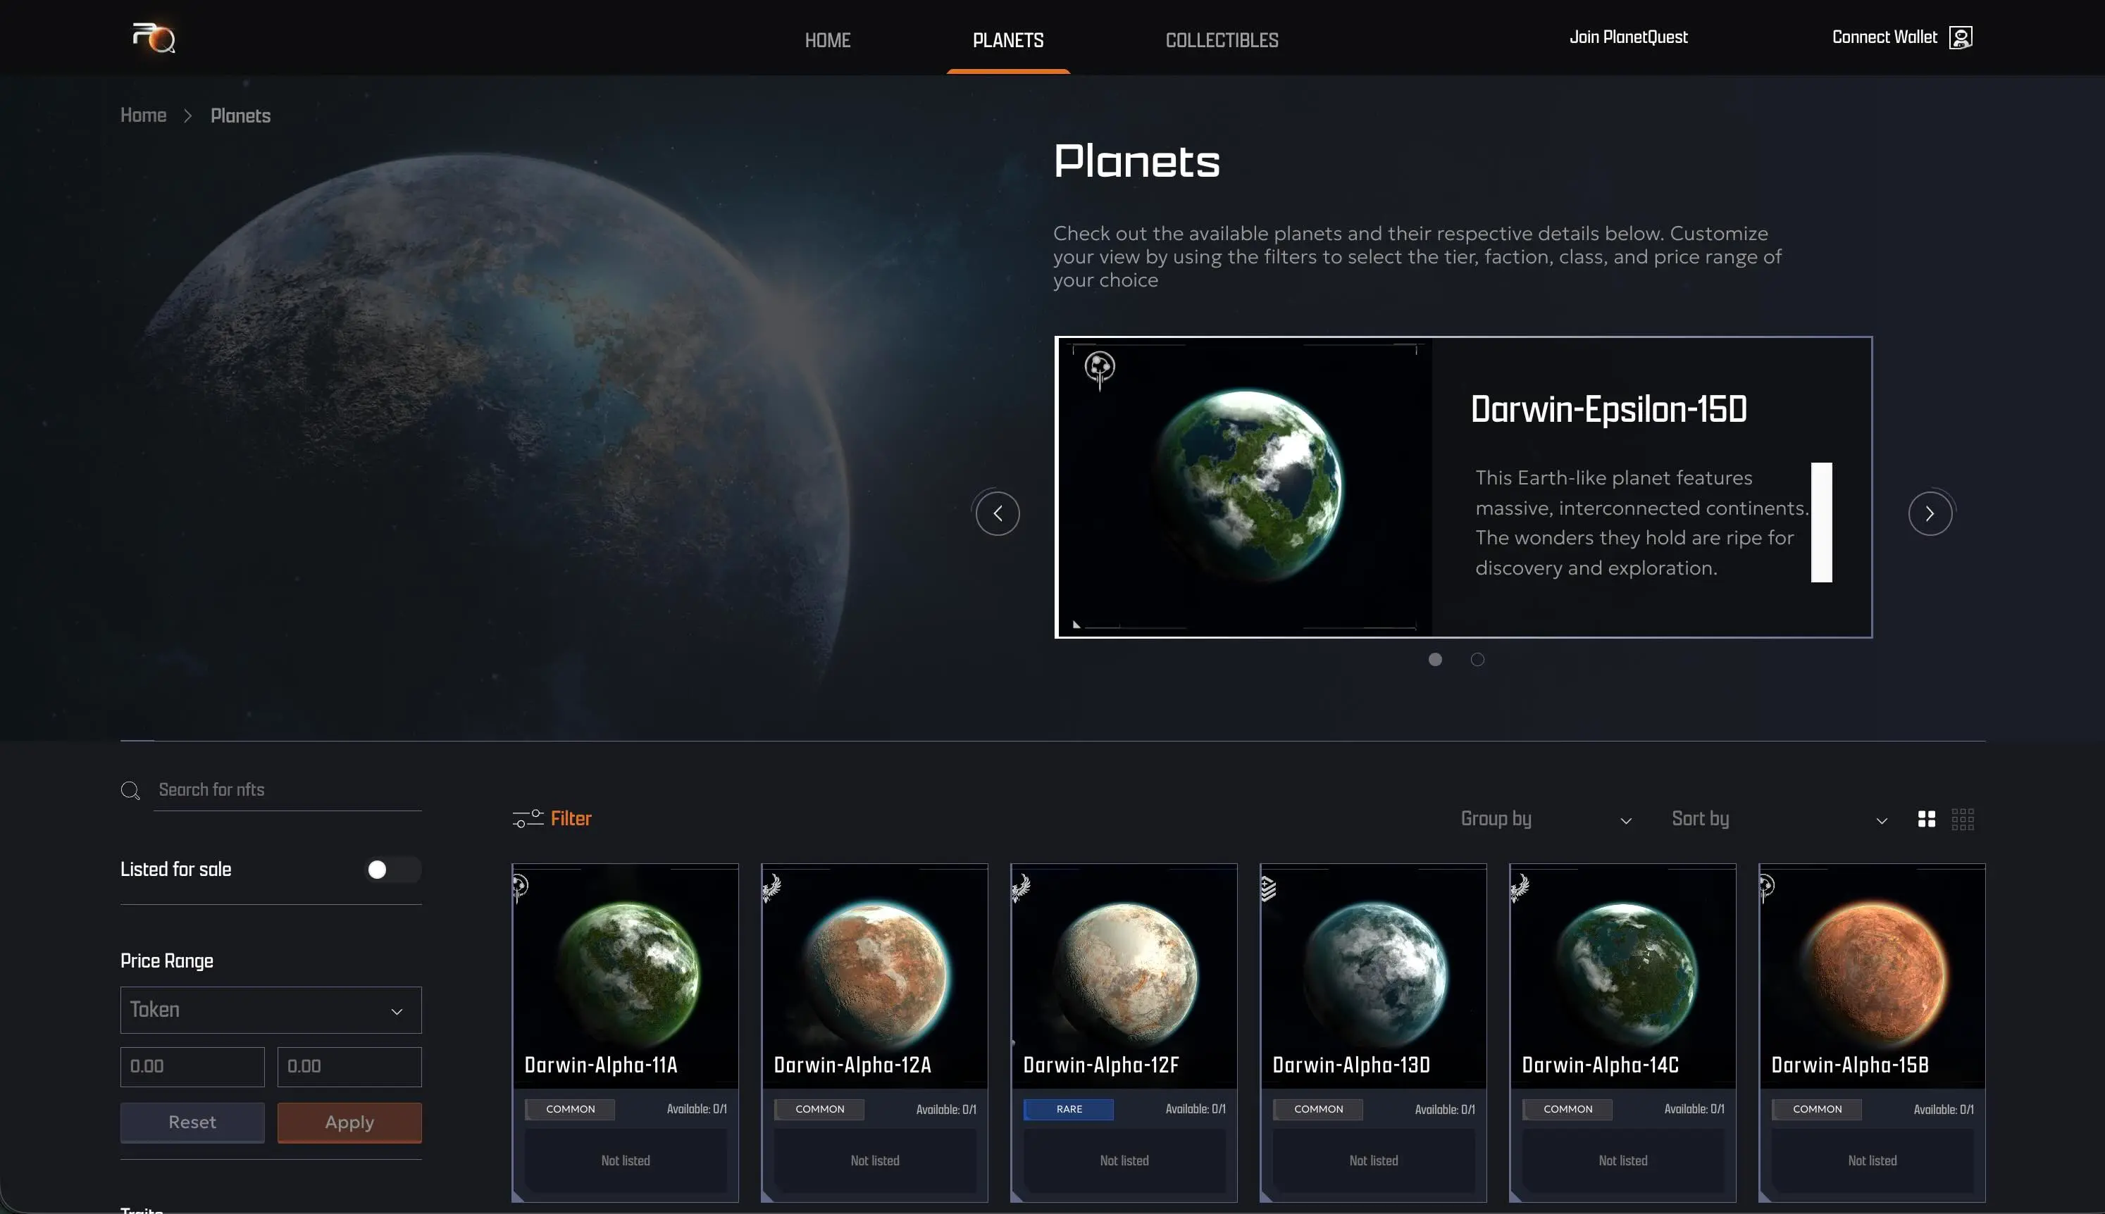The width and height of the screenshot is (2105, 1214).
Task: Click COMMON badge on Darwin-Alpha-11A
Action: [570, 1109]
